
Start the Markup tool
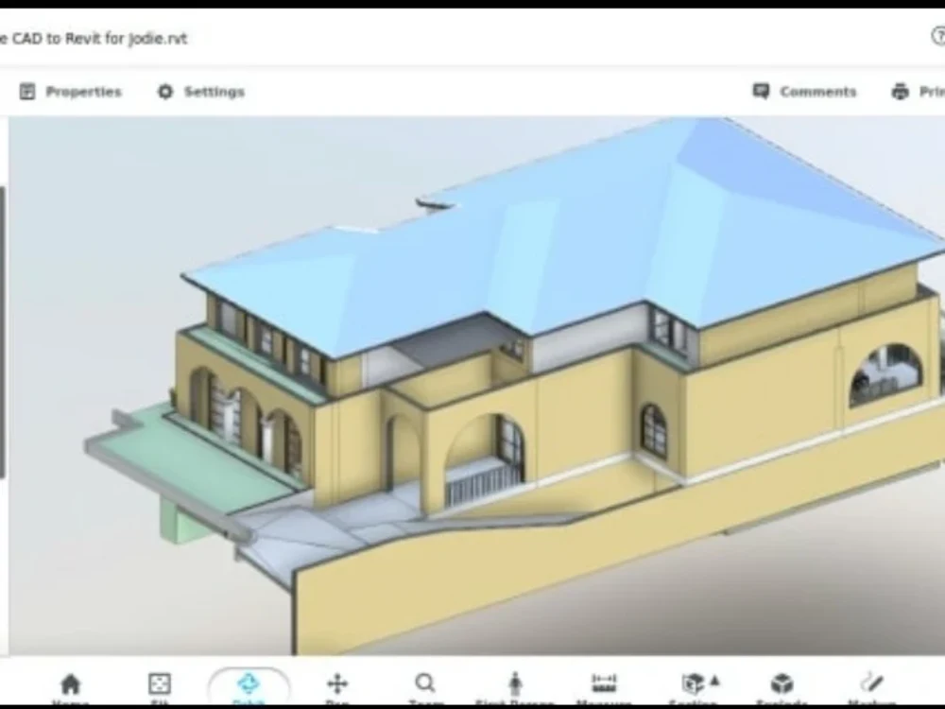tap(868, 683)
